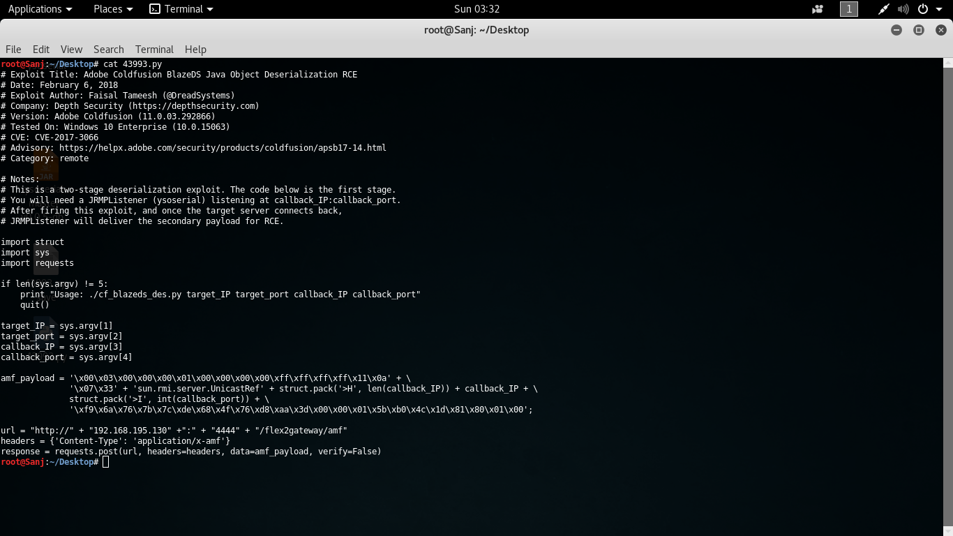Image resolution: width=953 pixels, height=536 pixels.
Task: Open the View menu
Action: click(x=71, y=50)
